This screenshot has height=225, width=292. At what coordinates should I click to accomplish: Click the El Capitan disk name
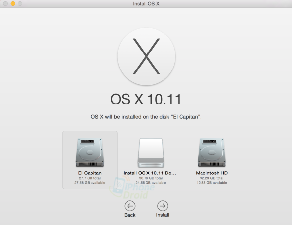pyautogui.click(x=90, y=173)
